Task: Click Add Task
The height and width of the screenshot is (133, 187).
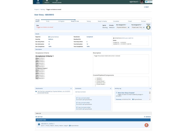Action: [39, 117]
